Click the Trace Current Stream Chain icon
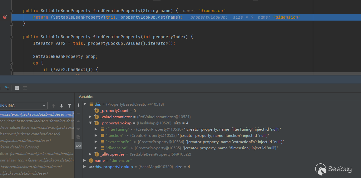361x178 pixels. pos(25,88)
